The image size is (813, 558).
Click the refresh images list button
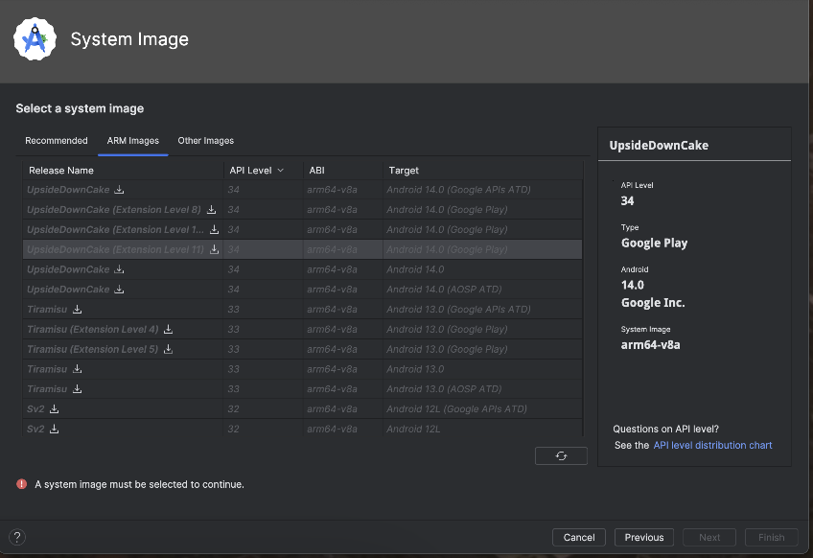tap(561, 456)
